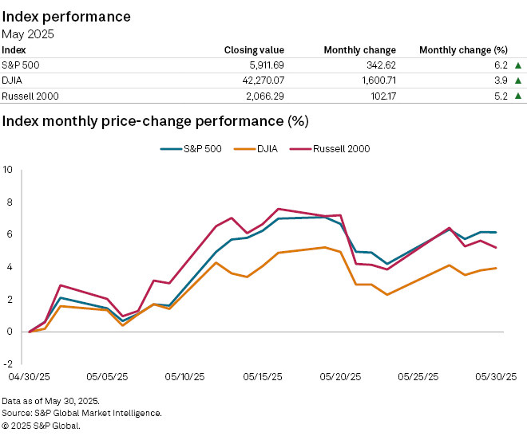The width and height of the screenshot is (527, 436).
Task: Click the Russell 2000 green up-arrow icon
Action: click(517, 96)
